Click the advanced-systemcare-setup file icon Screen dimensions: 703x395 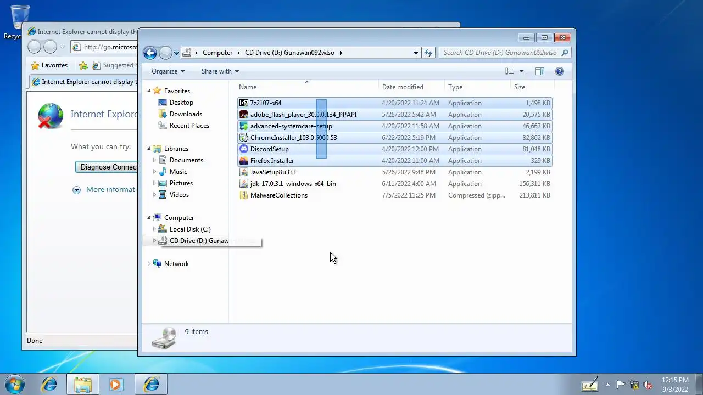point(244,126)
